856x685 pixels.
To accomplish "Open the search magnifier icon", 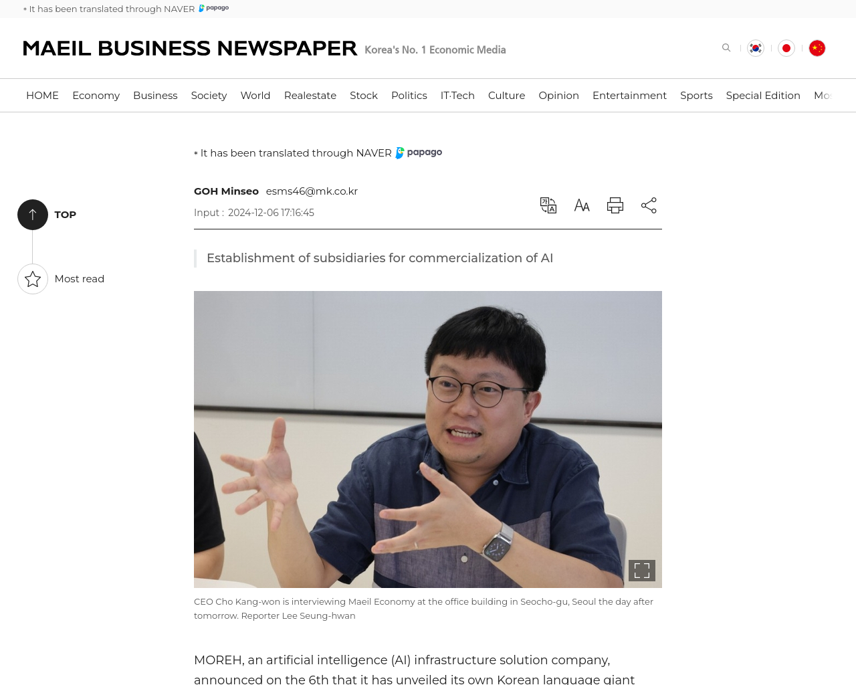I will pyautogui.click(x=726, y=47).
